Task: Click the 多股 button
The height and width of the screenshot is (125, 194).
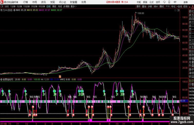Action: click(x=150, y=6)
